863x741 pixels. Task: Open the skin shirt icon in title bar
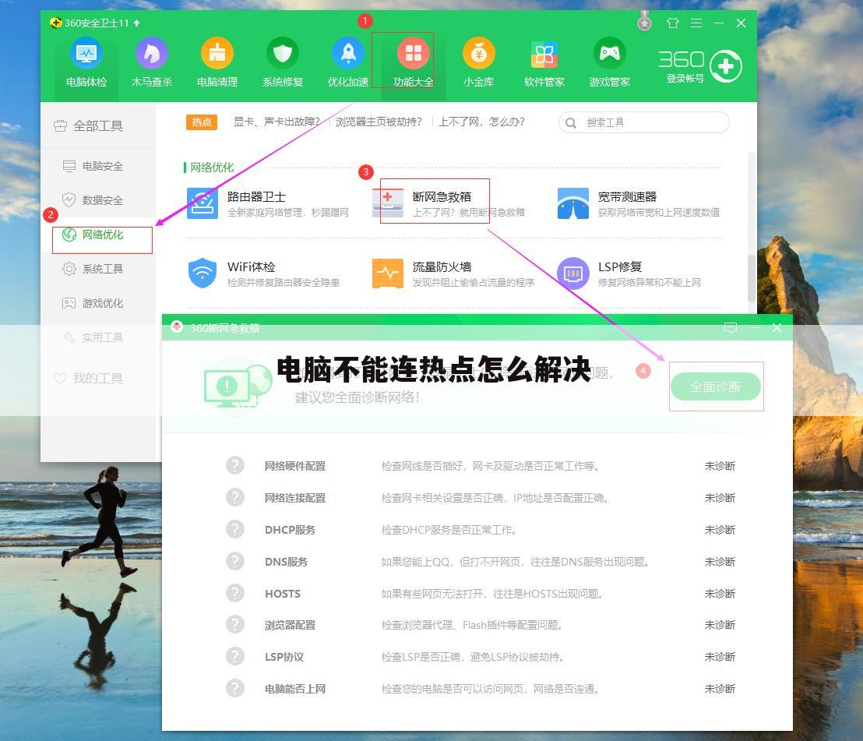click(x=673, y=23)
